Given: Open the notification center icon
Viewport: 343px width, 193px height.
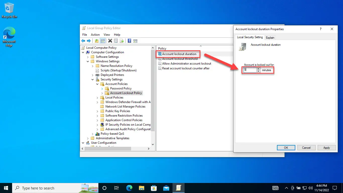Looking at the screenshot, I should 334,188.
